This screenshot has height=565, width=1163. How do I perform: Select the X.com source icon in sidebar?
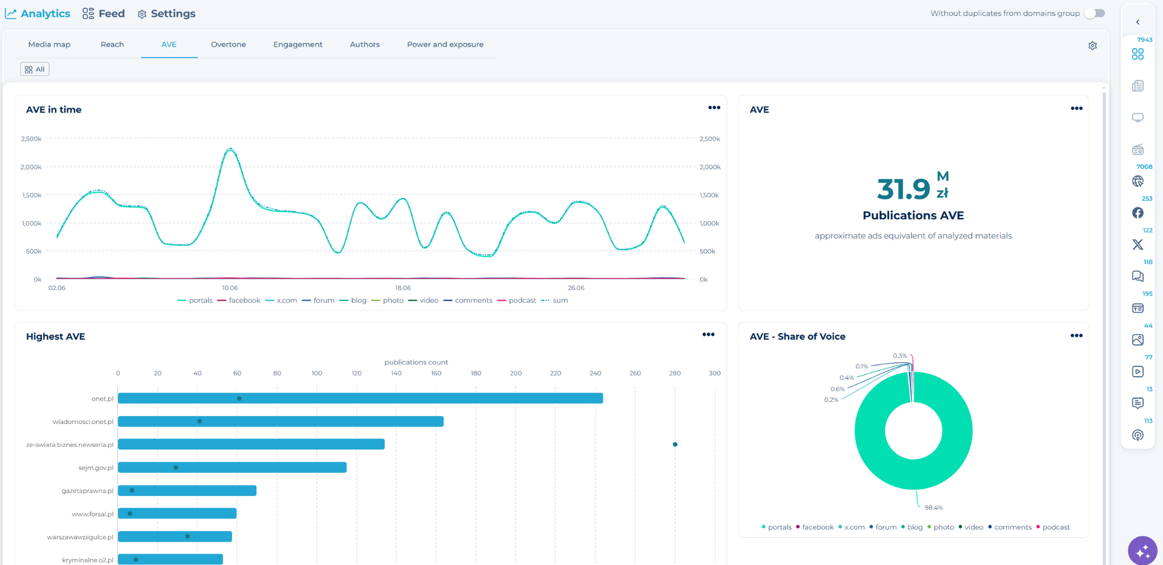pos(1138,245)
